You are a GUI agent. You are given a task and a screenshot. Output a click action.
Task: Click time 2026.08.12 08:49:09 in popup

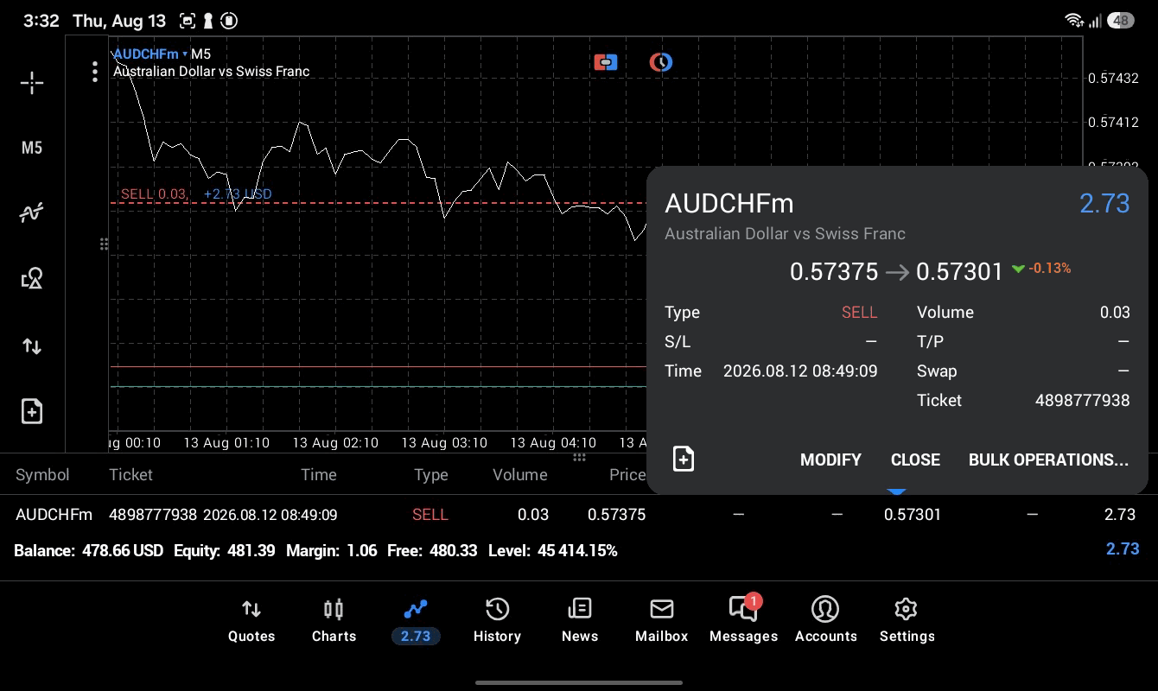pos(800,371)
